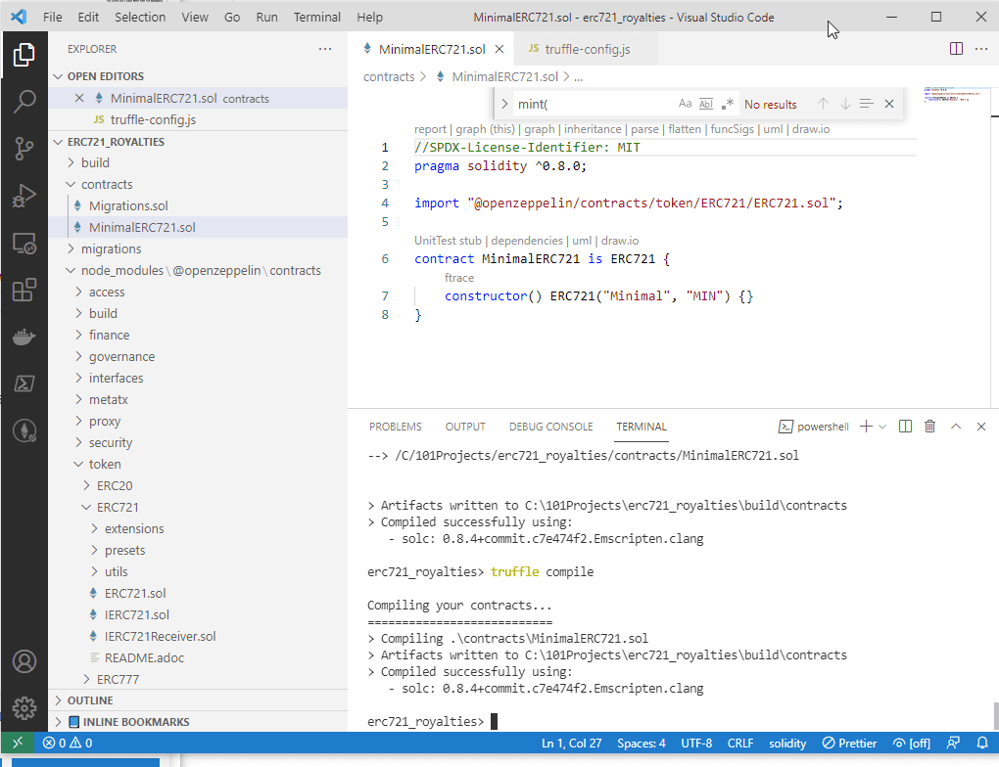Click the terminal scrollbar thumb
The image size is (999, 767).
click(x=995, y=716)
